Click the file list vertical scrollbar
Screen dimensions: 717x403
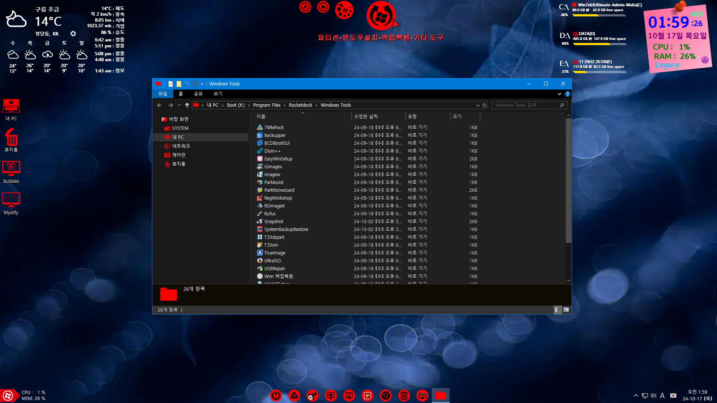tap(568, 180)
